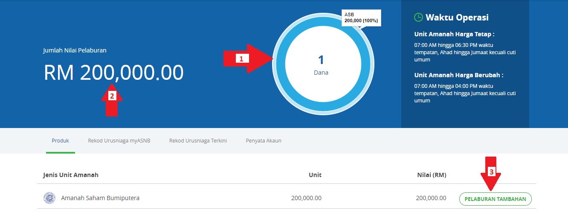568x221 pixels.
Task: Select the Amanah Saham Bumiputera fund name
Action: (100, 198)
